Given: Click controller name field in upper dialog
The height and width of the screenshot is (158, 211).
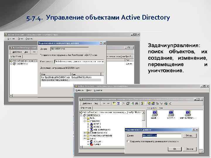Looking at the screenshot, I should 79,61.
